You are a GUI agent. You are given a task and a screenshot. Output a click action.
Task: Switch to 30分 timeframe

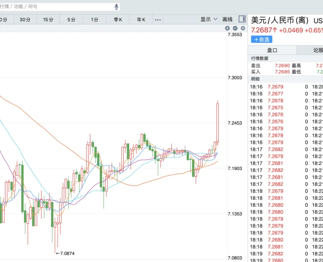coord(25,19)
